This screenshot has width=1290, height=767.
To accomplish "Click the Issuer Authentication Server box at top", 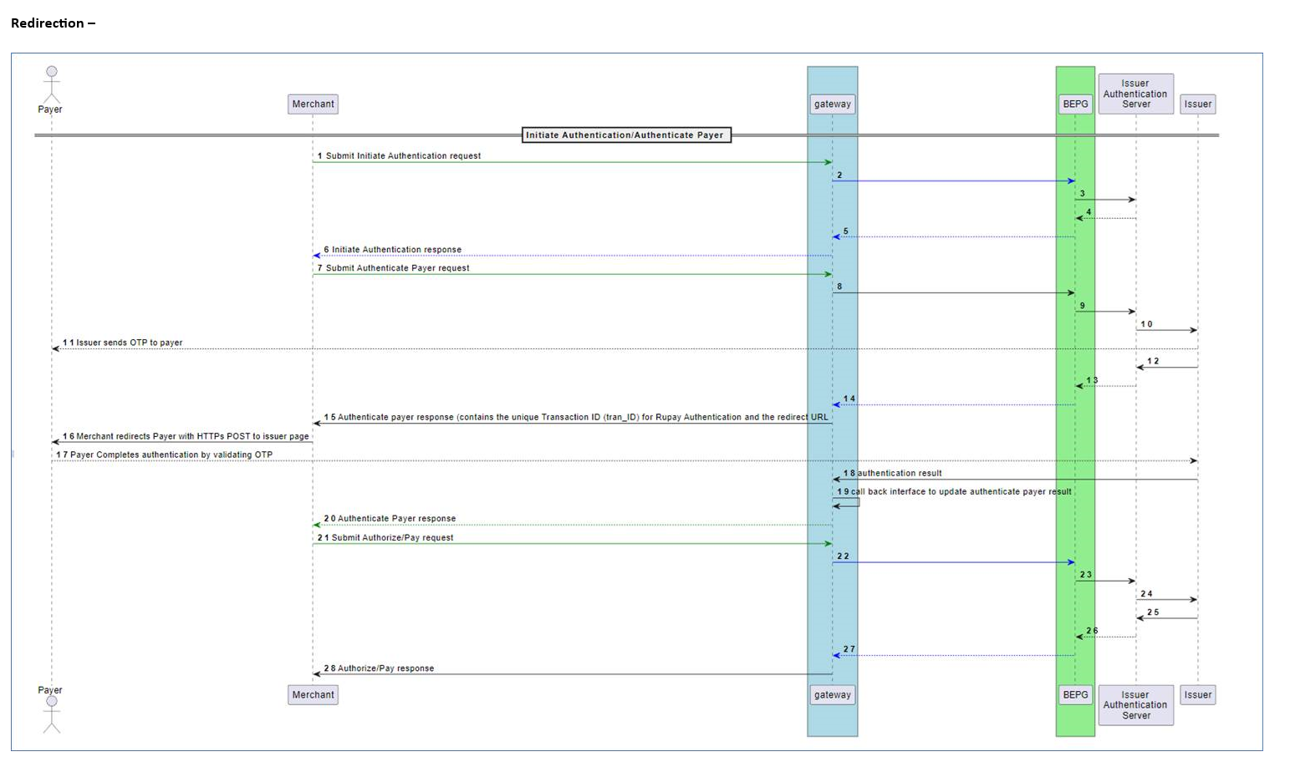I will pos(1135,93).
